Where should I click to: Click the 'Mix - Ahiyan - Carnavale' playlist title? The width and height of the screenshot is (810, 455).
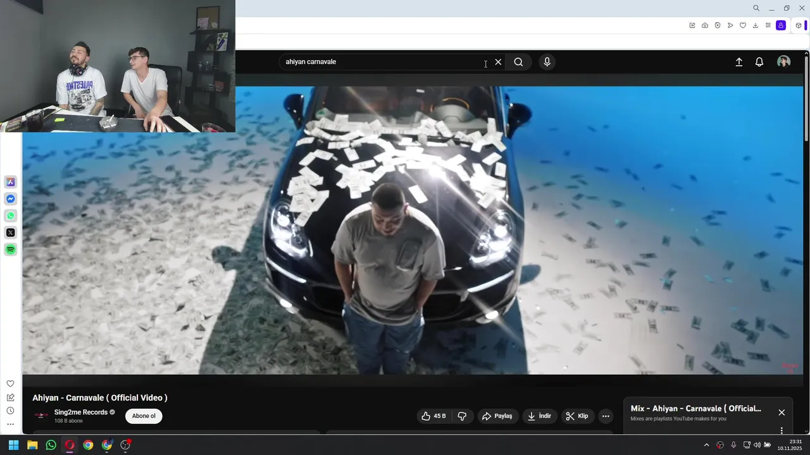pyautogui.click(x=696, y=409)
